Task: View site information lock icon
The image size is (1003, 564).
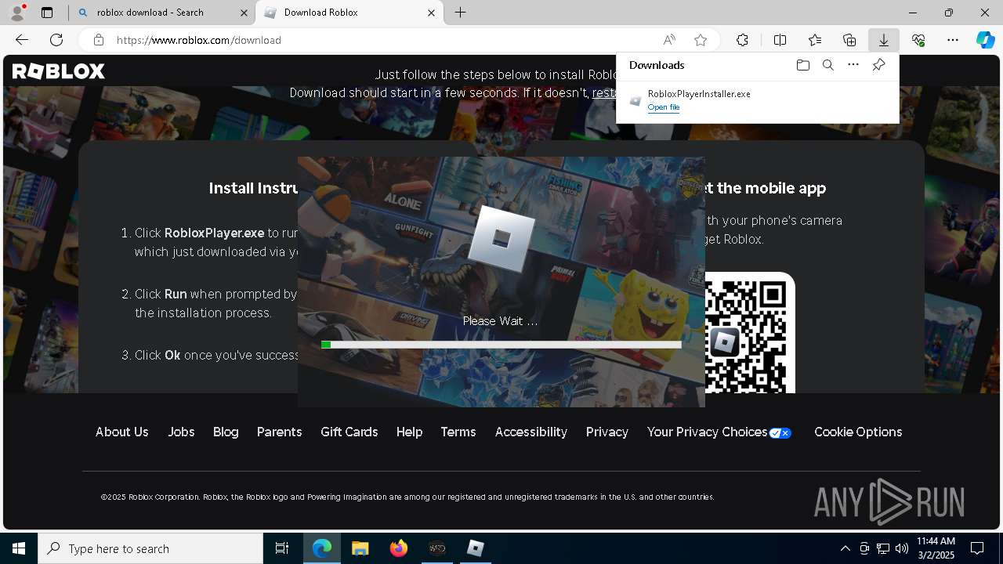Action: tap(99, 40)
